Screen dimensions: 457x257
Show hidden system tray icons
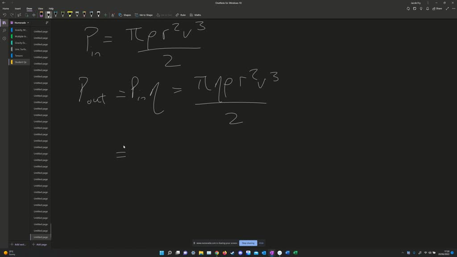[403, 253]
